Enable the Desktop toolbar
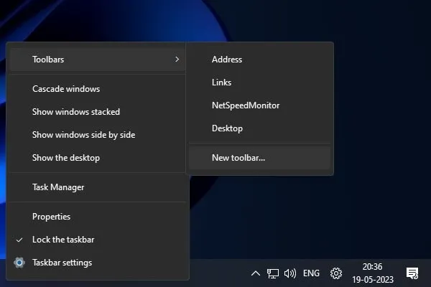Image resolution: width=431 pixels, height=287 pixels. (x=259, y=128)
